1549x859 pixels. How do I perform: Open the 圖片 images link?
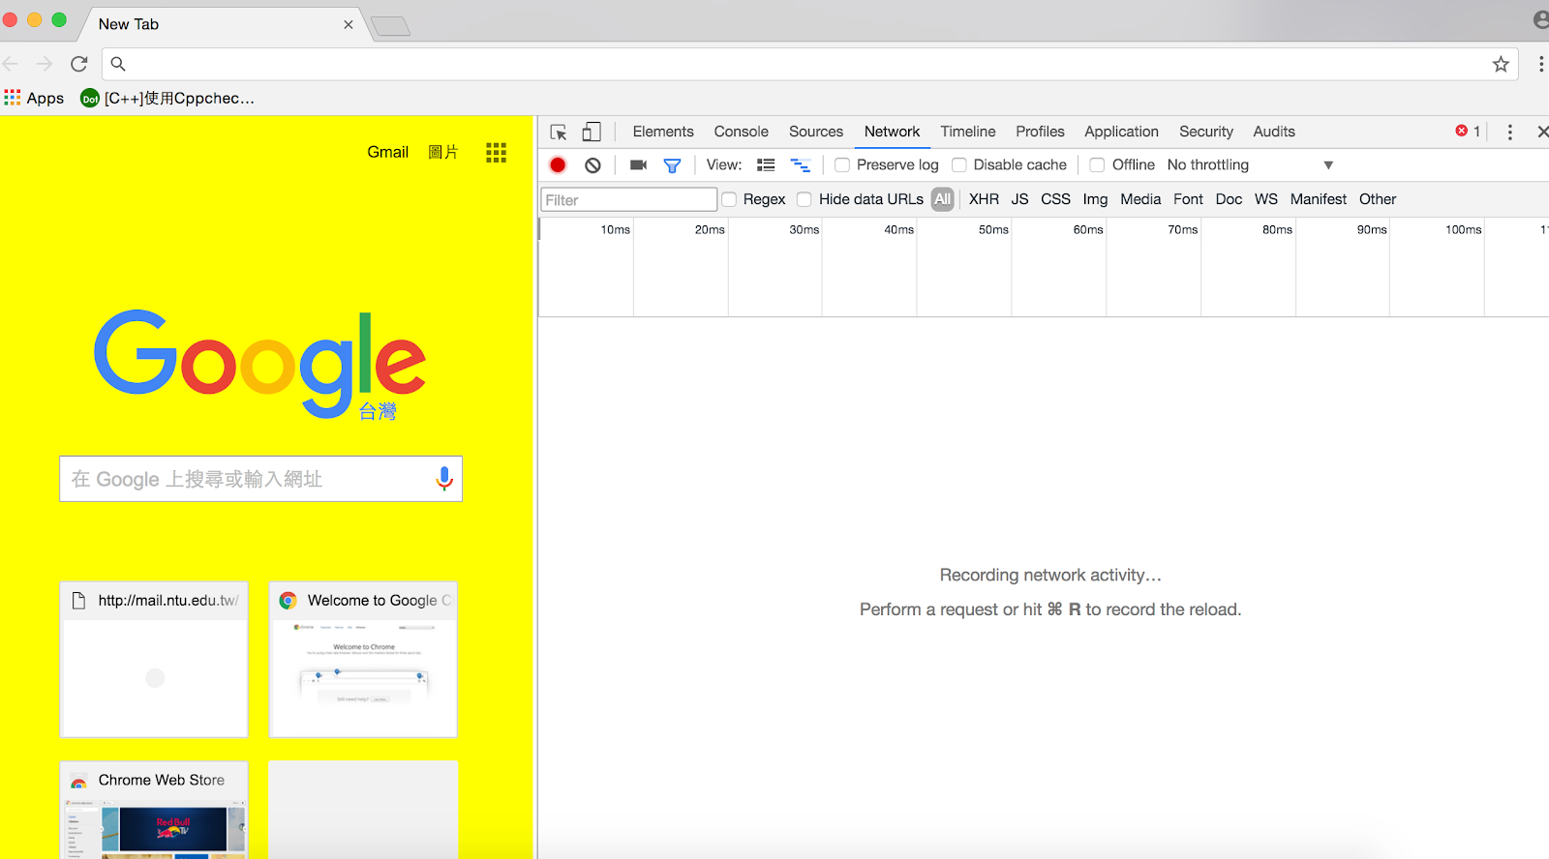[442, 152]
